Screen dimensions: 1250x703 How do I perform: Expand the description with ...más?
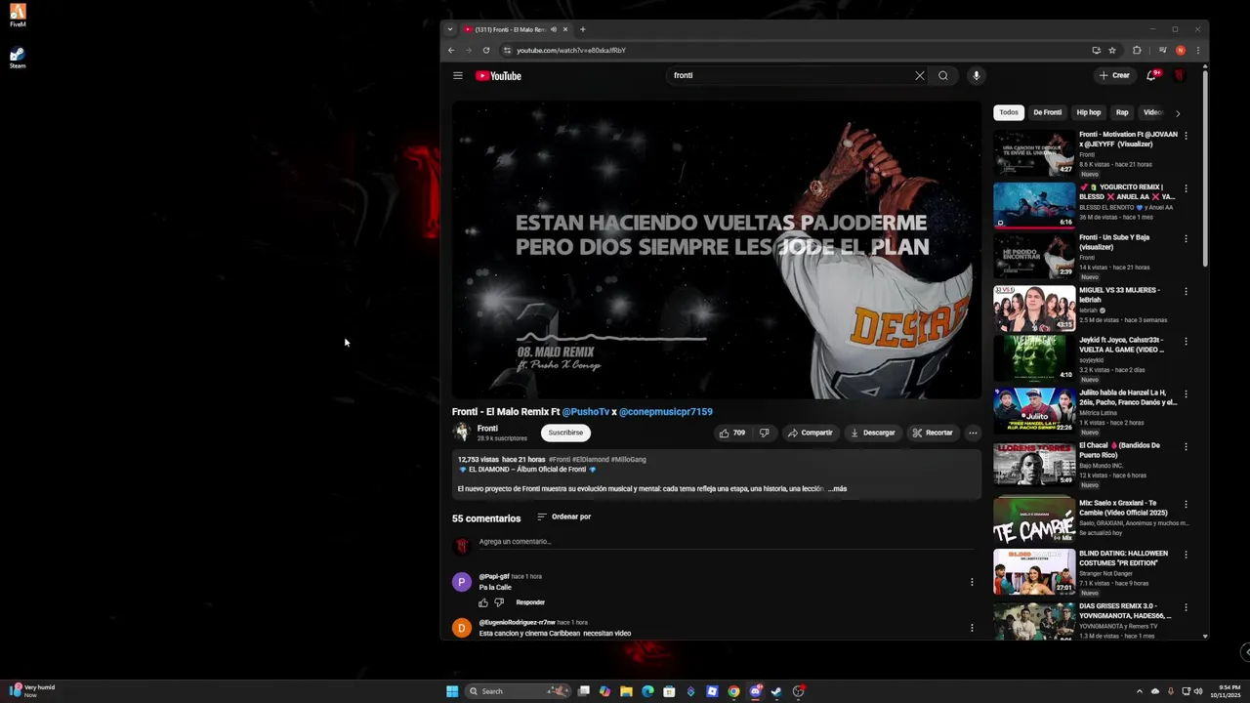[838, 488]
